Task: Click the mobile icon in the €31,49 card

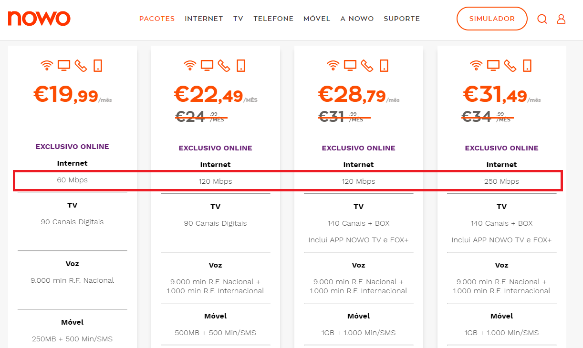Action: point(527,65)
